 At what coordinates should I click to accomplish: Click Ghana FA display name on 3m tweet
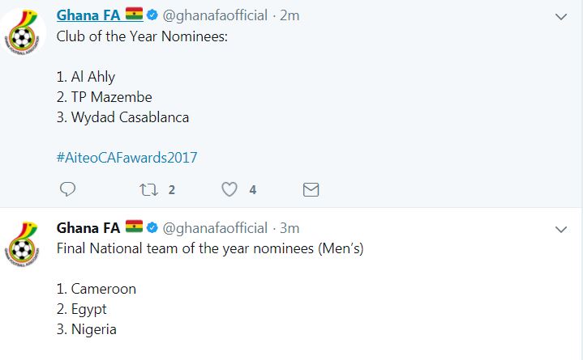pos(88,227)
